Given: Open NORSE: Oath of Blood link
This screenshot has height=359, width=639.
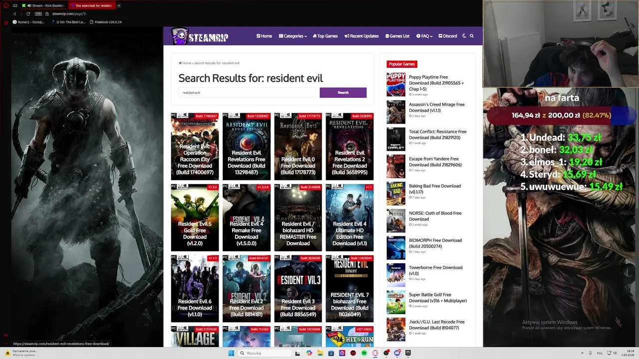Looking at the screenshot, I should tap(435, 216).
